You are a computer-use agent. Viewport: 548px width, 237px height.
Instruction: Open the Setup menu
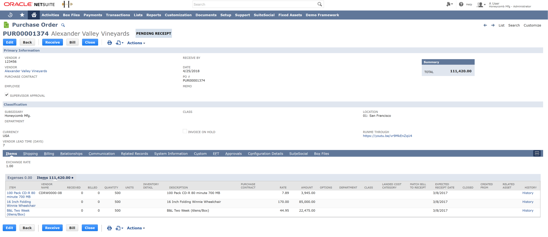point(226,15)
